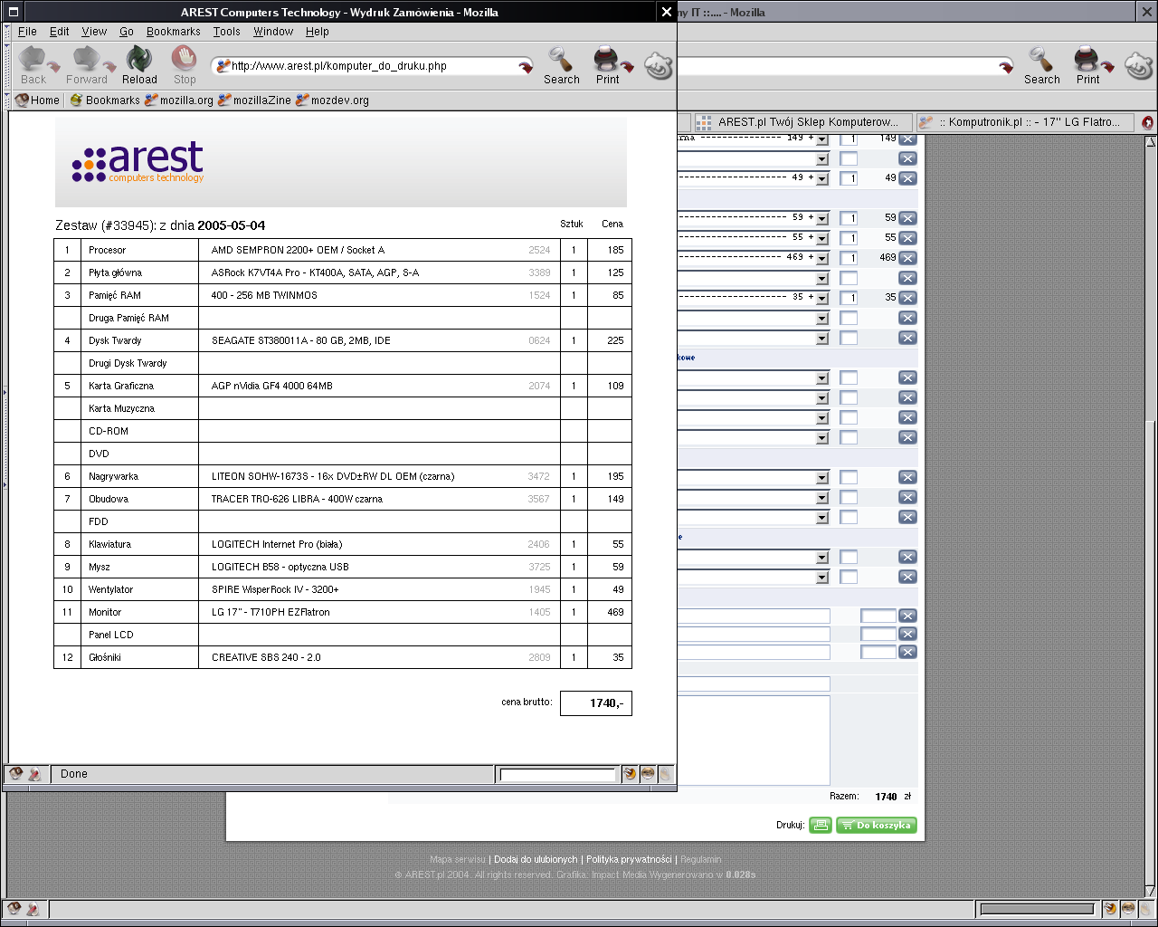Click quantity field of the 55 row
The height and width of the screenshot is (927, 1158).
(849, 238)
